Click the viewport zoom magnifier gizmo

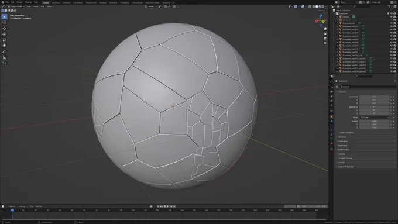[x=325, y=29]
